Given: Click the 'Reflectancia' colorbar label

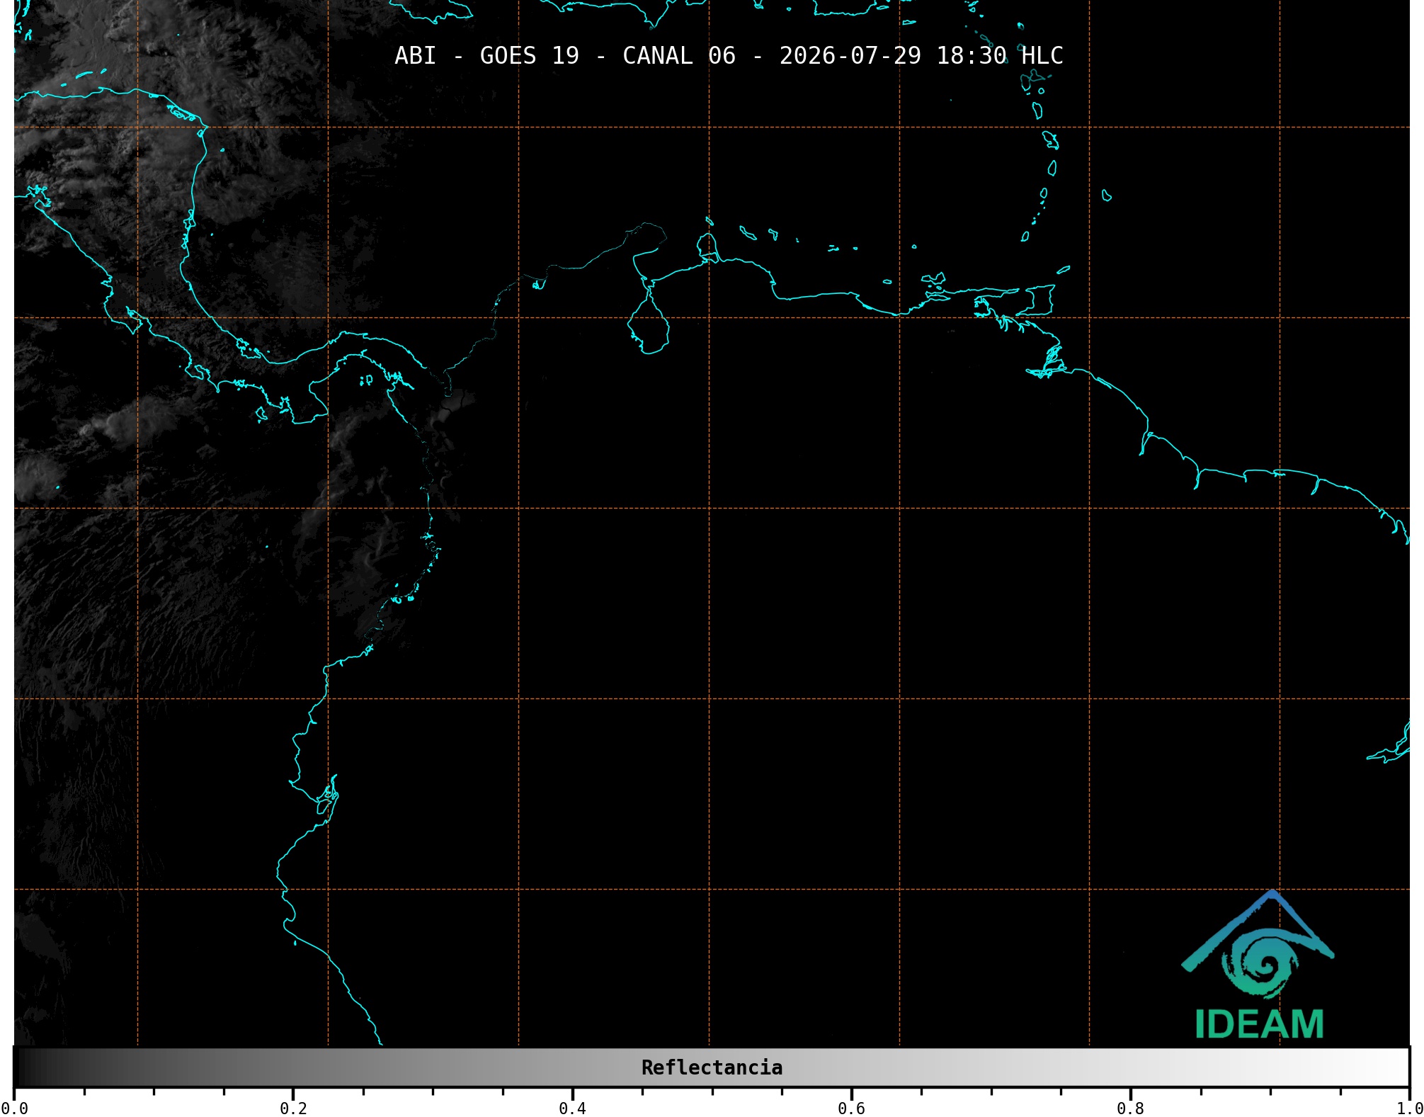Looking at the screenshot, I should click(x=712, y=1067).
